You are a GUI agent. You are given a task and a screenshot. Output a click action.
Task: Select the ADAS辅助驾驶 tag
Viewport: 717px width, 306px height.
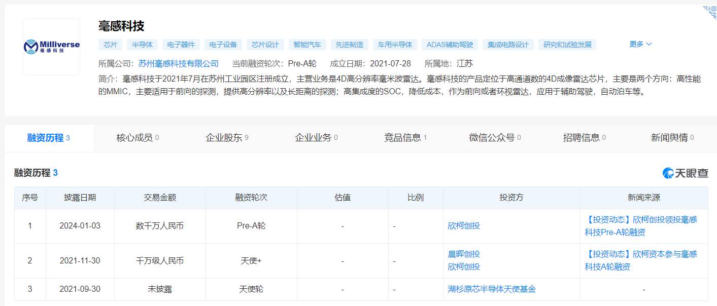pos(450,45)
